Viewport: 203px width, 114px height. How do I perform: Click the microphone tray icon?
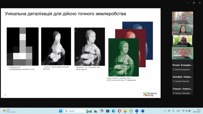173,111
